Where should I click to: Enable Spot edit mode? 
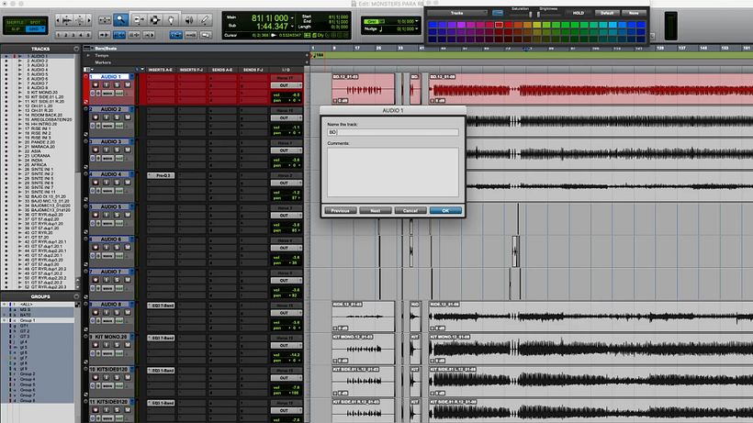point(36,22)
